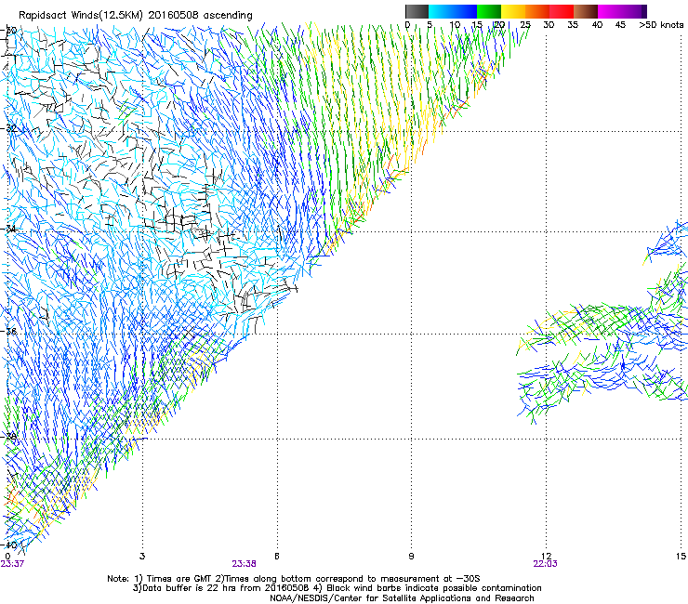
Task: Select the orange 25-30 knots legend segment
Action: [537, 11]
